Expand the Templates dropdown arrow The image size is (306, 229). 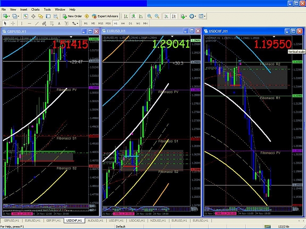[205, 16]
